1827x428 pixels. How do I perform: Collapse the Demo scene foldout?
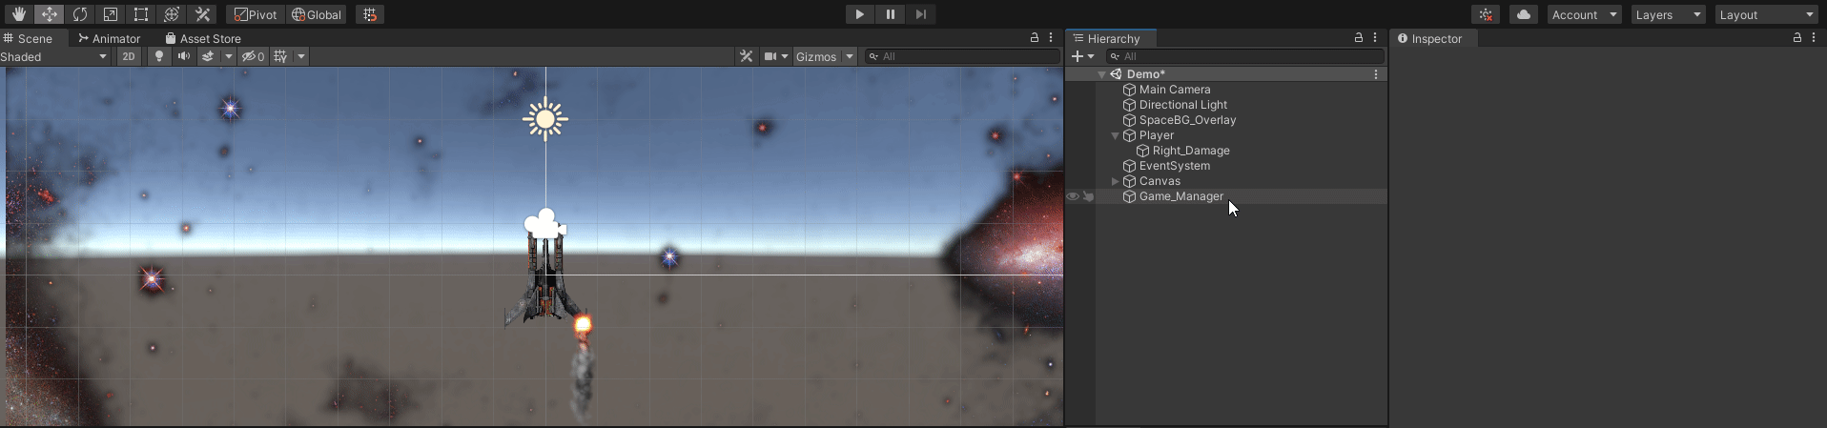pyautogui.click(x=1102, y=74)
